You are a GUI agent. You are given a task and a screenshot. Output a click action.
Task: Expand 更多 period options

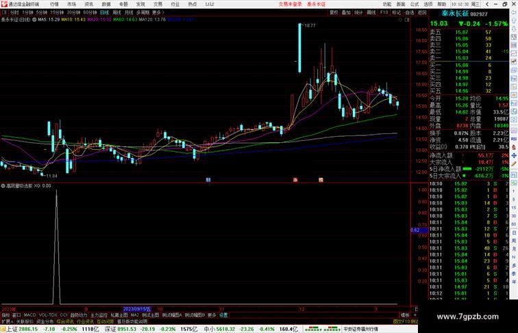pyautogui.click(x=158, y=12)
